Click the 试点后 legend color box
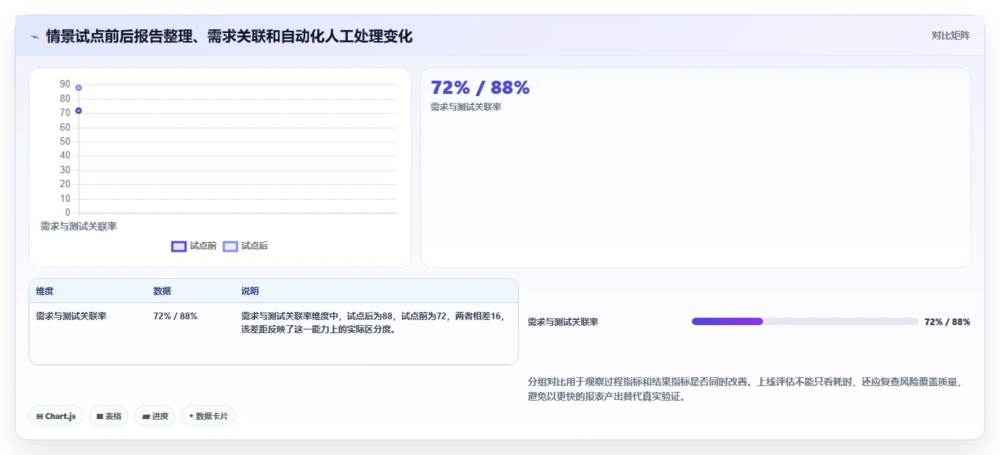Image resolution: width=1000 pixels, height=455 pixels. click(x=230, y=247)
